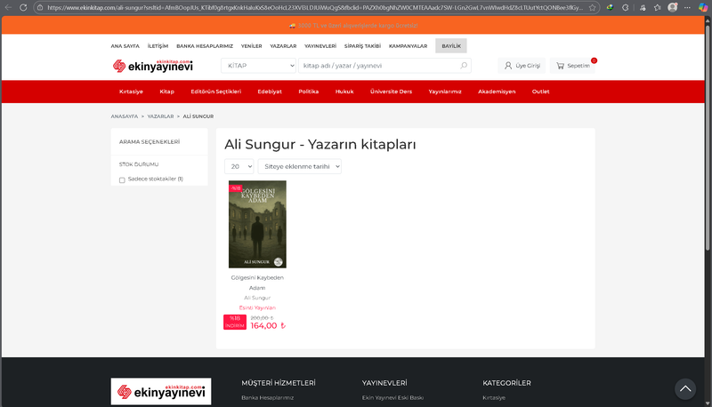
Task: View site info lock icon in address bar
Action: click(40, 8)
